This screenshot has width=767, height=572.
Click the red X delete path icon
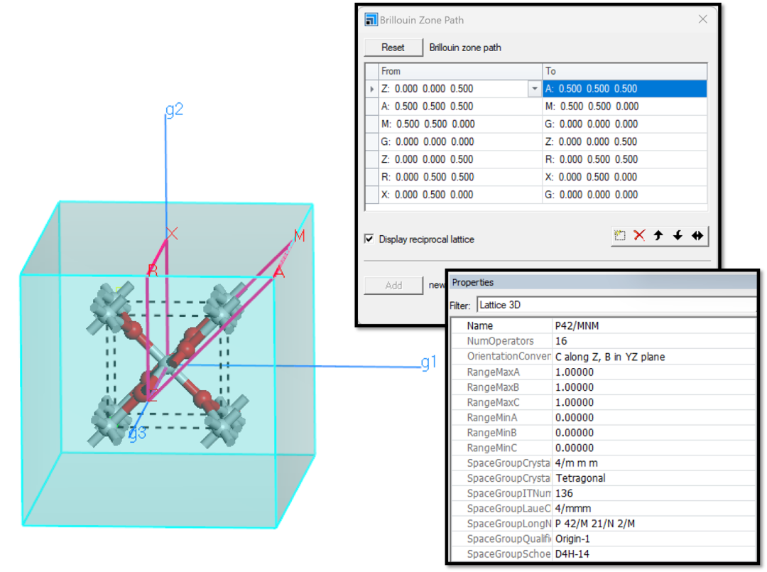coord(639,236)
